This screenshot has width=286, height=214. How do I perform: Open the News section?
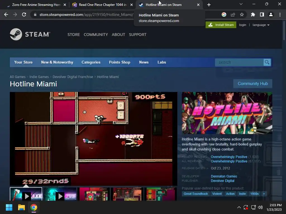tap(144, 62)
